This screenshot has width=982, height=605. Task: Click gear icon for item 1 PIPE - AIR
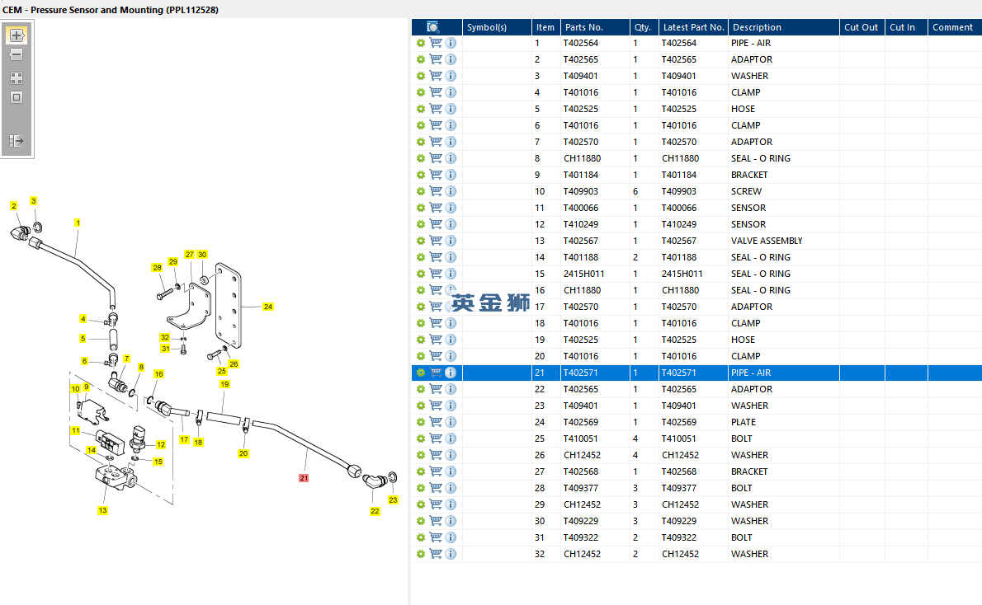point(420,43)
